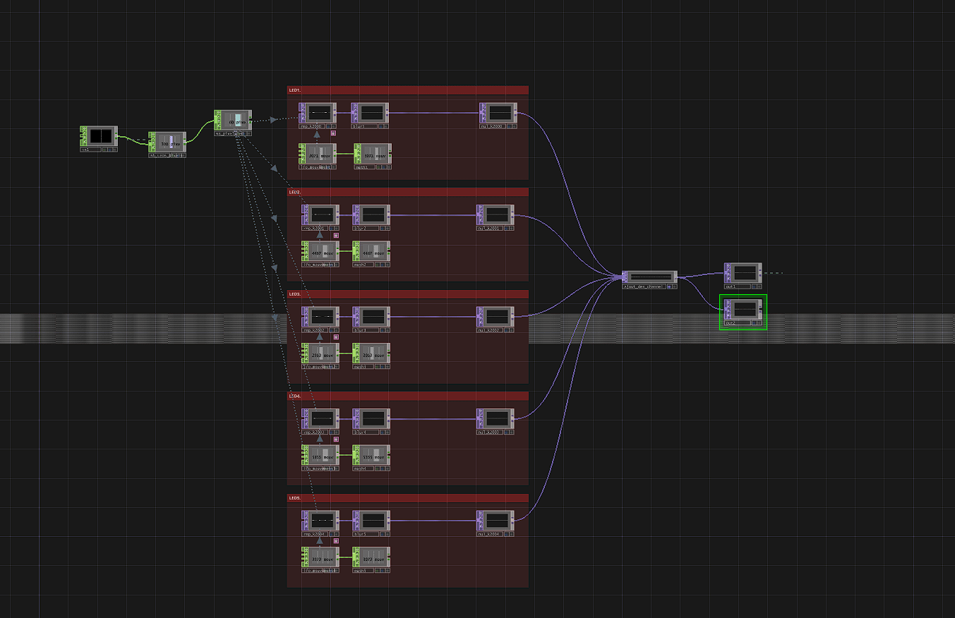Select the LED1 annotation title bar
Screen dimensions: 955x618
click(x=407, y=90)
